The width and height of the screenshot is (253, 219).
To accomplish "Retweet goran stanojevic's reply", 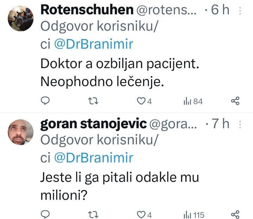I will click(93, 215).
